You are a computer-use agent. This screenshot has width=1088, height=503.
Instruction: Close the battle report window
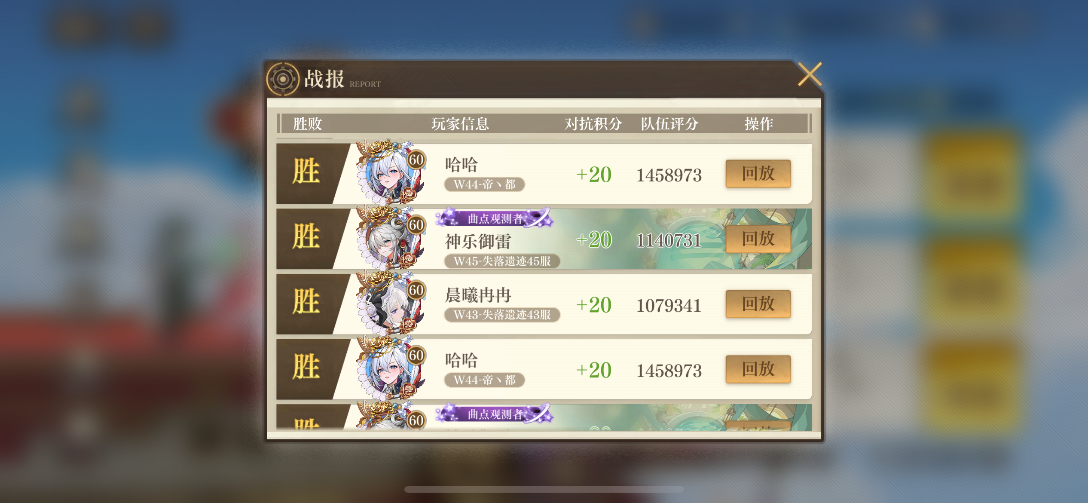pos(810,74)
